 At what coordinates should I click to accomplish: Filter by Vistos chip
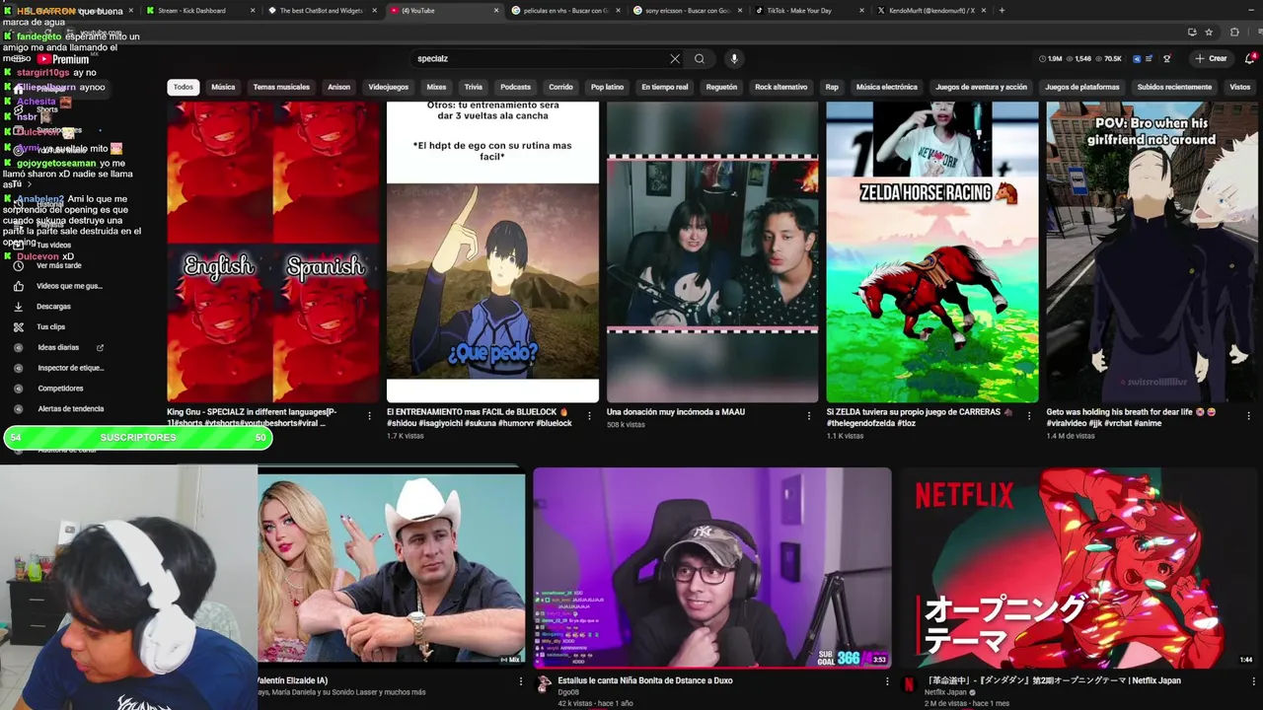tap(1240, 87)
